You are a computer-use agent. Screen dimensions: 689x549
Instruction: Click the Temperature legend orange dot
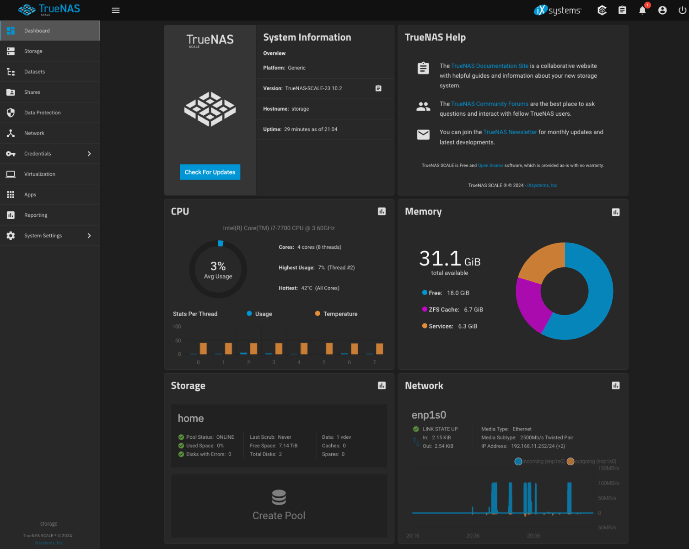318,313
